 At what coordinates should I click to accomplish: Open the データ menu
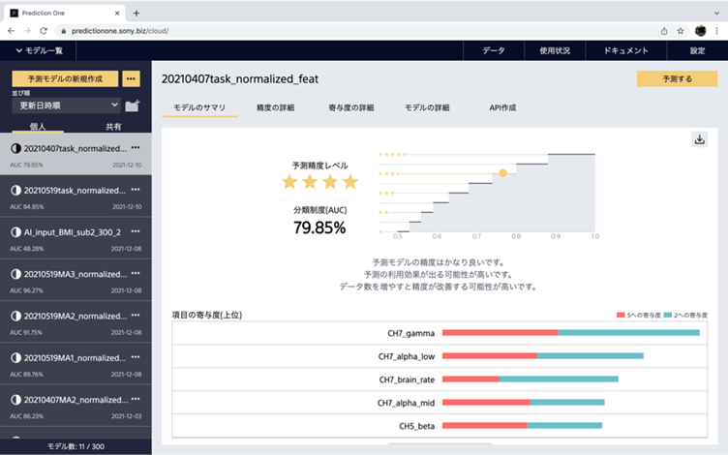click(x=494, y=50)
